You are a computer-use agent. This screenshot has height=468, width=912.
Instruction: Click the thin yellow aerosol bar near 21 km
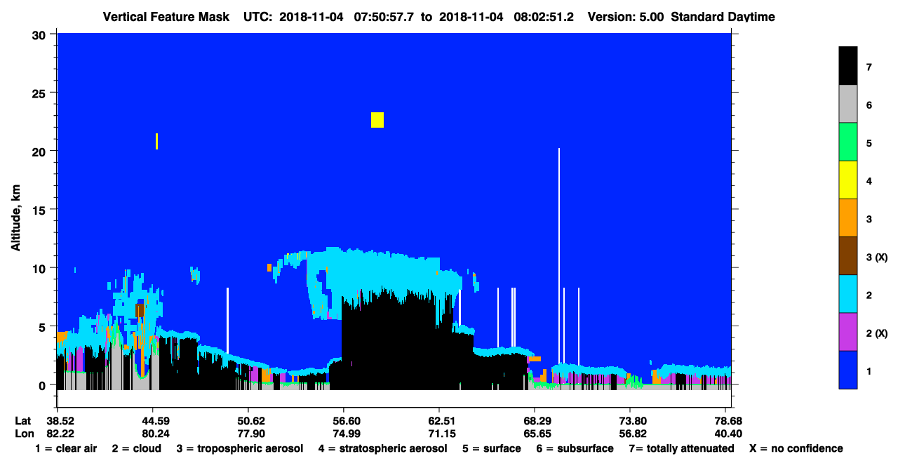coord(156,141)
